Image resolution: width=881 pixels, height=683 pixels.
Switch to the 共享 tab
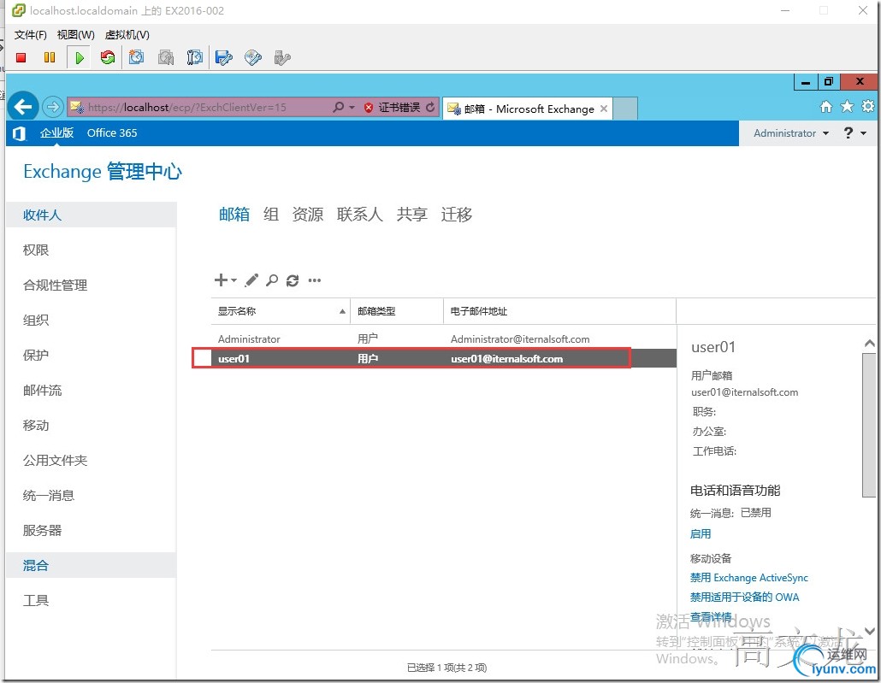411,214
